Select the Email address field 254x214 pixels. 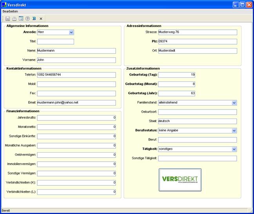(76, 103)
